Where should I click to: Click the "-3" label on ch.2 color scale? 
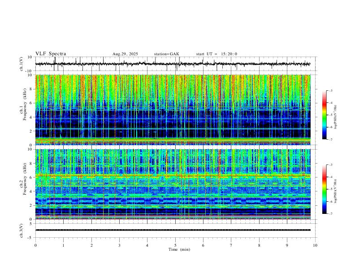pyautogui.click(x=331, y=165)
